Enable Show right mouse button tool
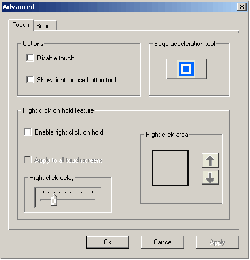 30,79
